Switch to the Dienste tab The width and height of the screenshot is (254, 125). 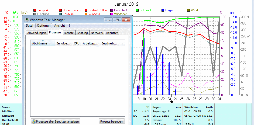click(x=69, y=33)
